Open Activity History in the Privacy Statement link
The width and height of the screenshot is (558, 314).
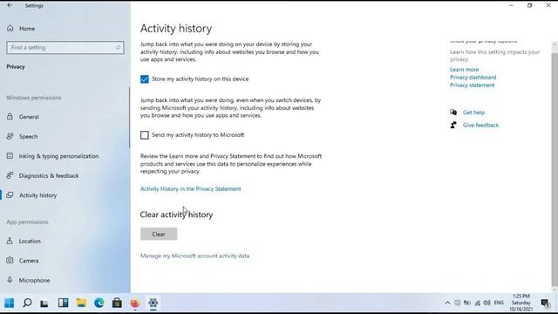click(190, 188)
